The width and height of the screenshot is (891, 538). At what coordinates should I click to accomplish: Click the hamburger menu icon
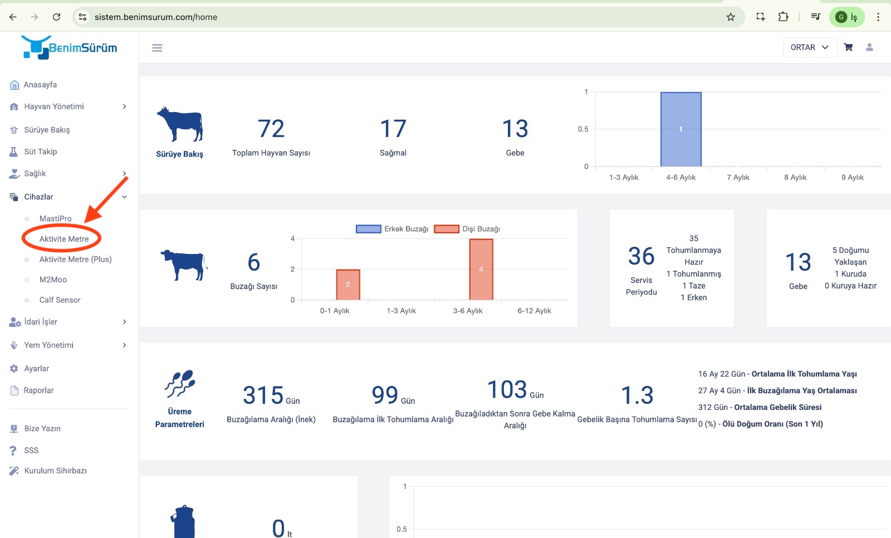click(157, 48)
